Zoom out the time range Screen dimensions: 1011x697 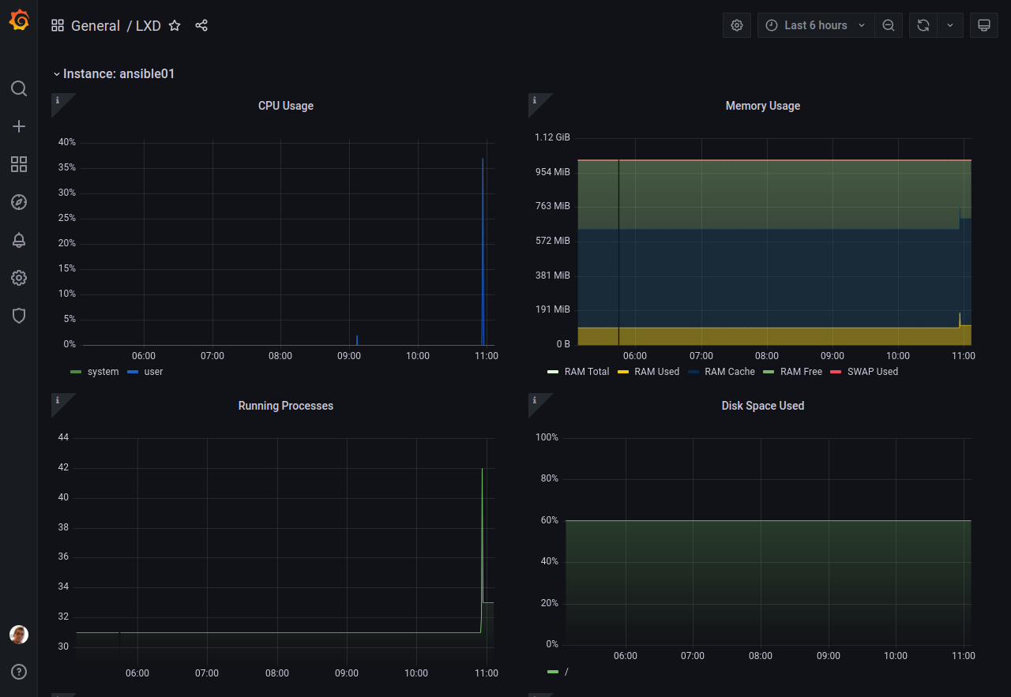(889, 25)
